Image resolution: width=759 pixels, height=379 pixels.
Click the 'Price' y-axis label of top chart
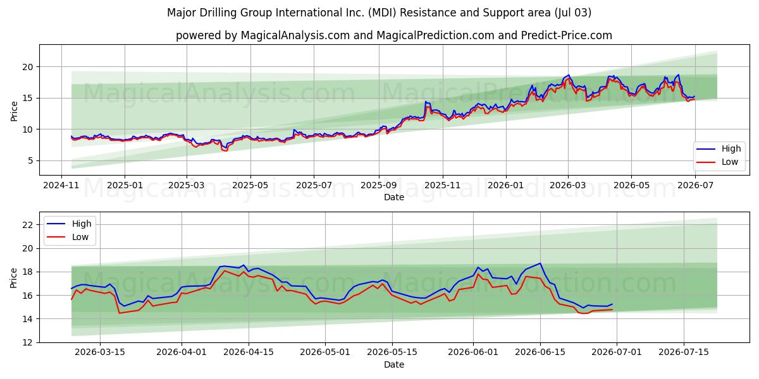[14, 110]
